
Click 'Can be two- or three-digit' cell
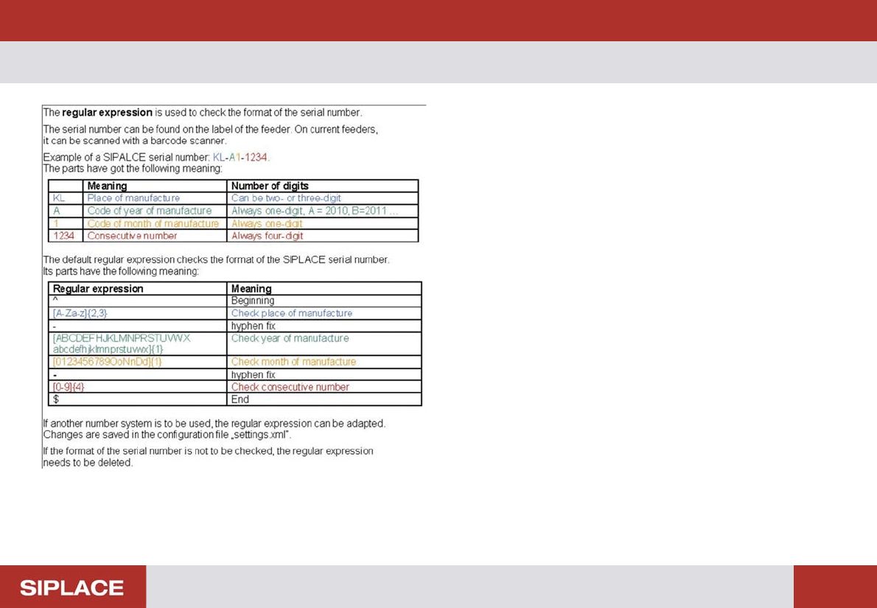coord(323,198)
